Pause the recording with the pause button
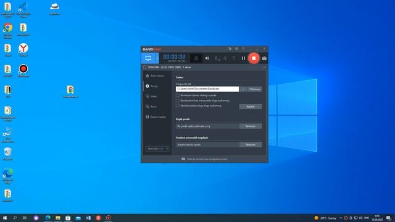This screenshot has height=222, width=395. pos(243,59)
